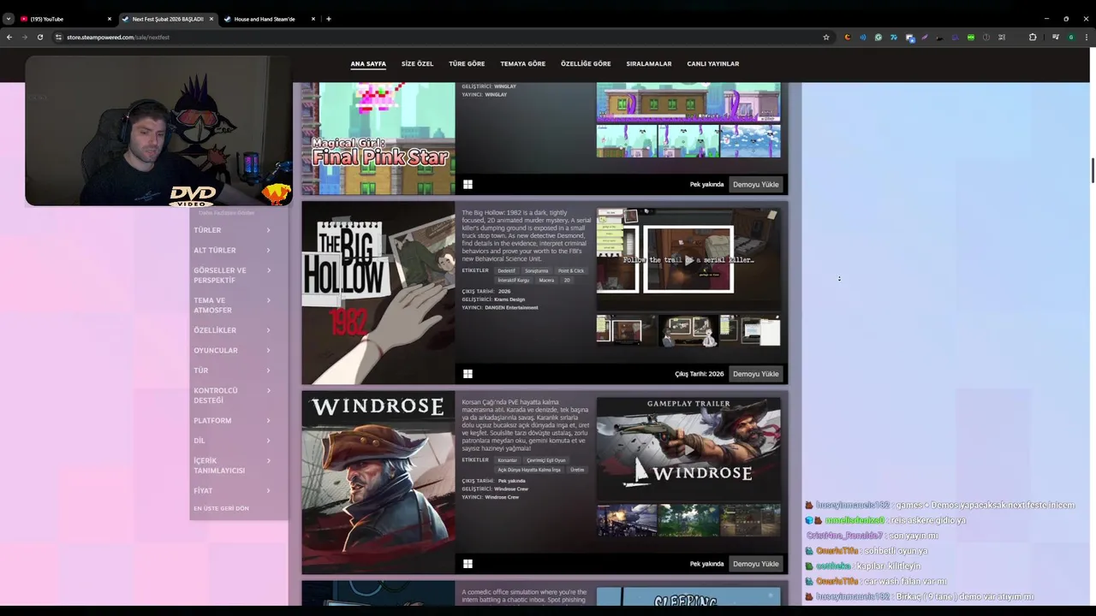Click Windows platform icon on Big Hollow card
The width and height of the screenshot is (1096, 616).
(468, 374)
